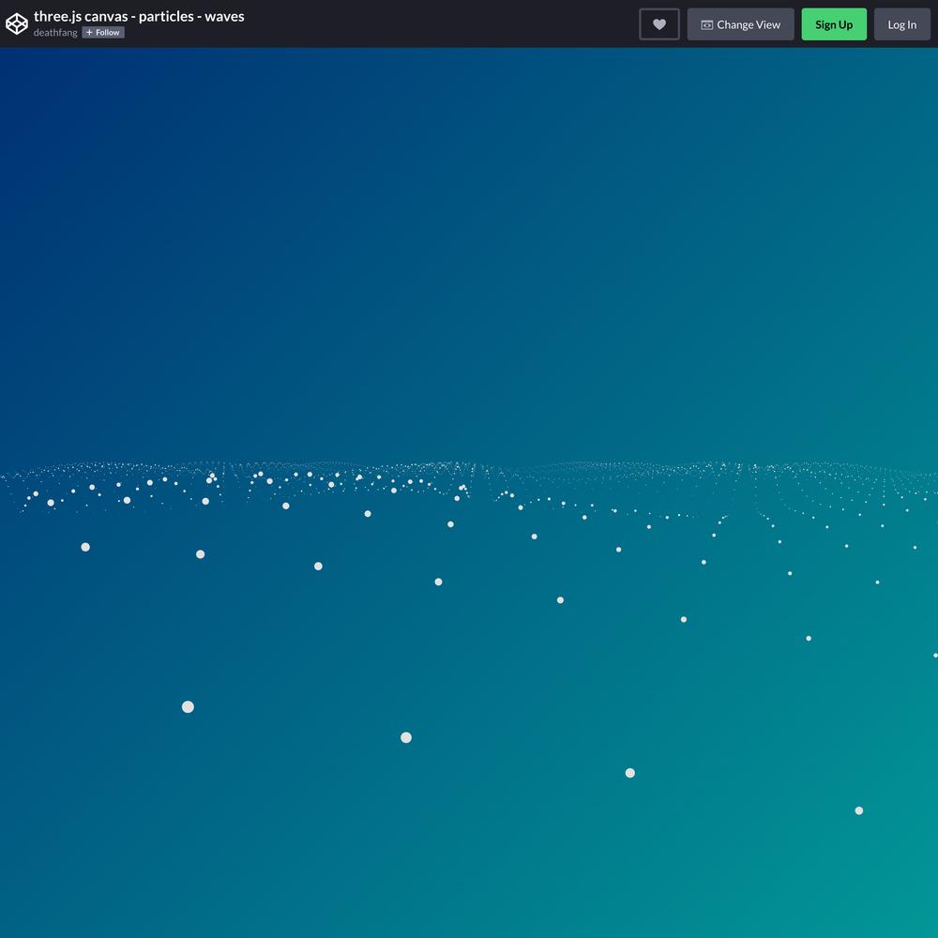938x938 pixels.
Task: Open the Change View menu
Action: point(741,24)
